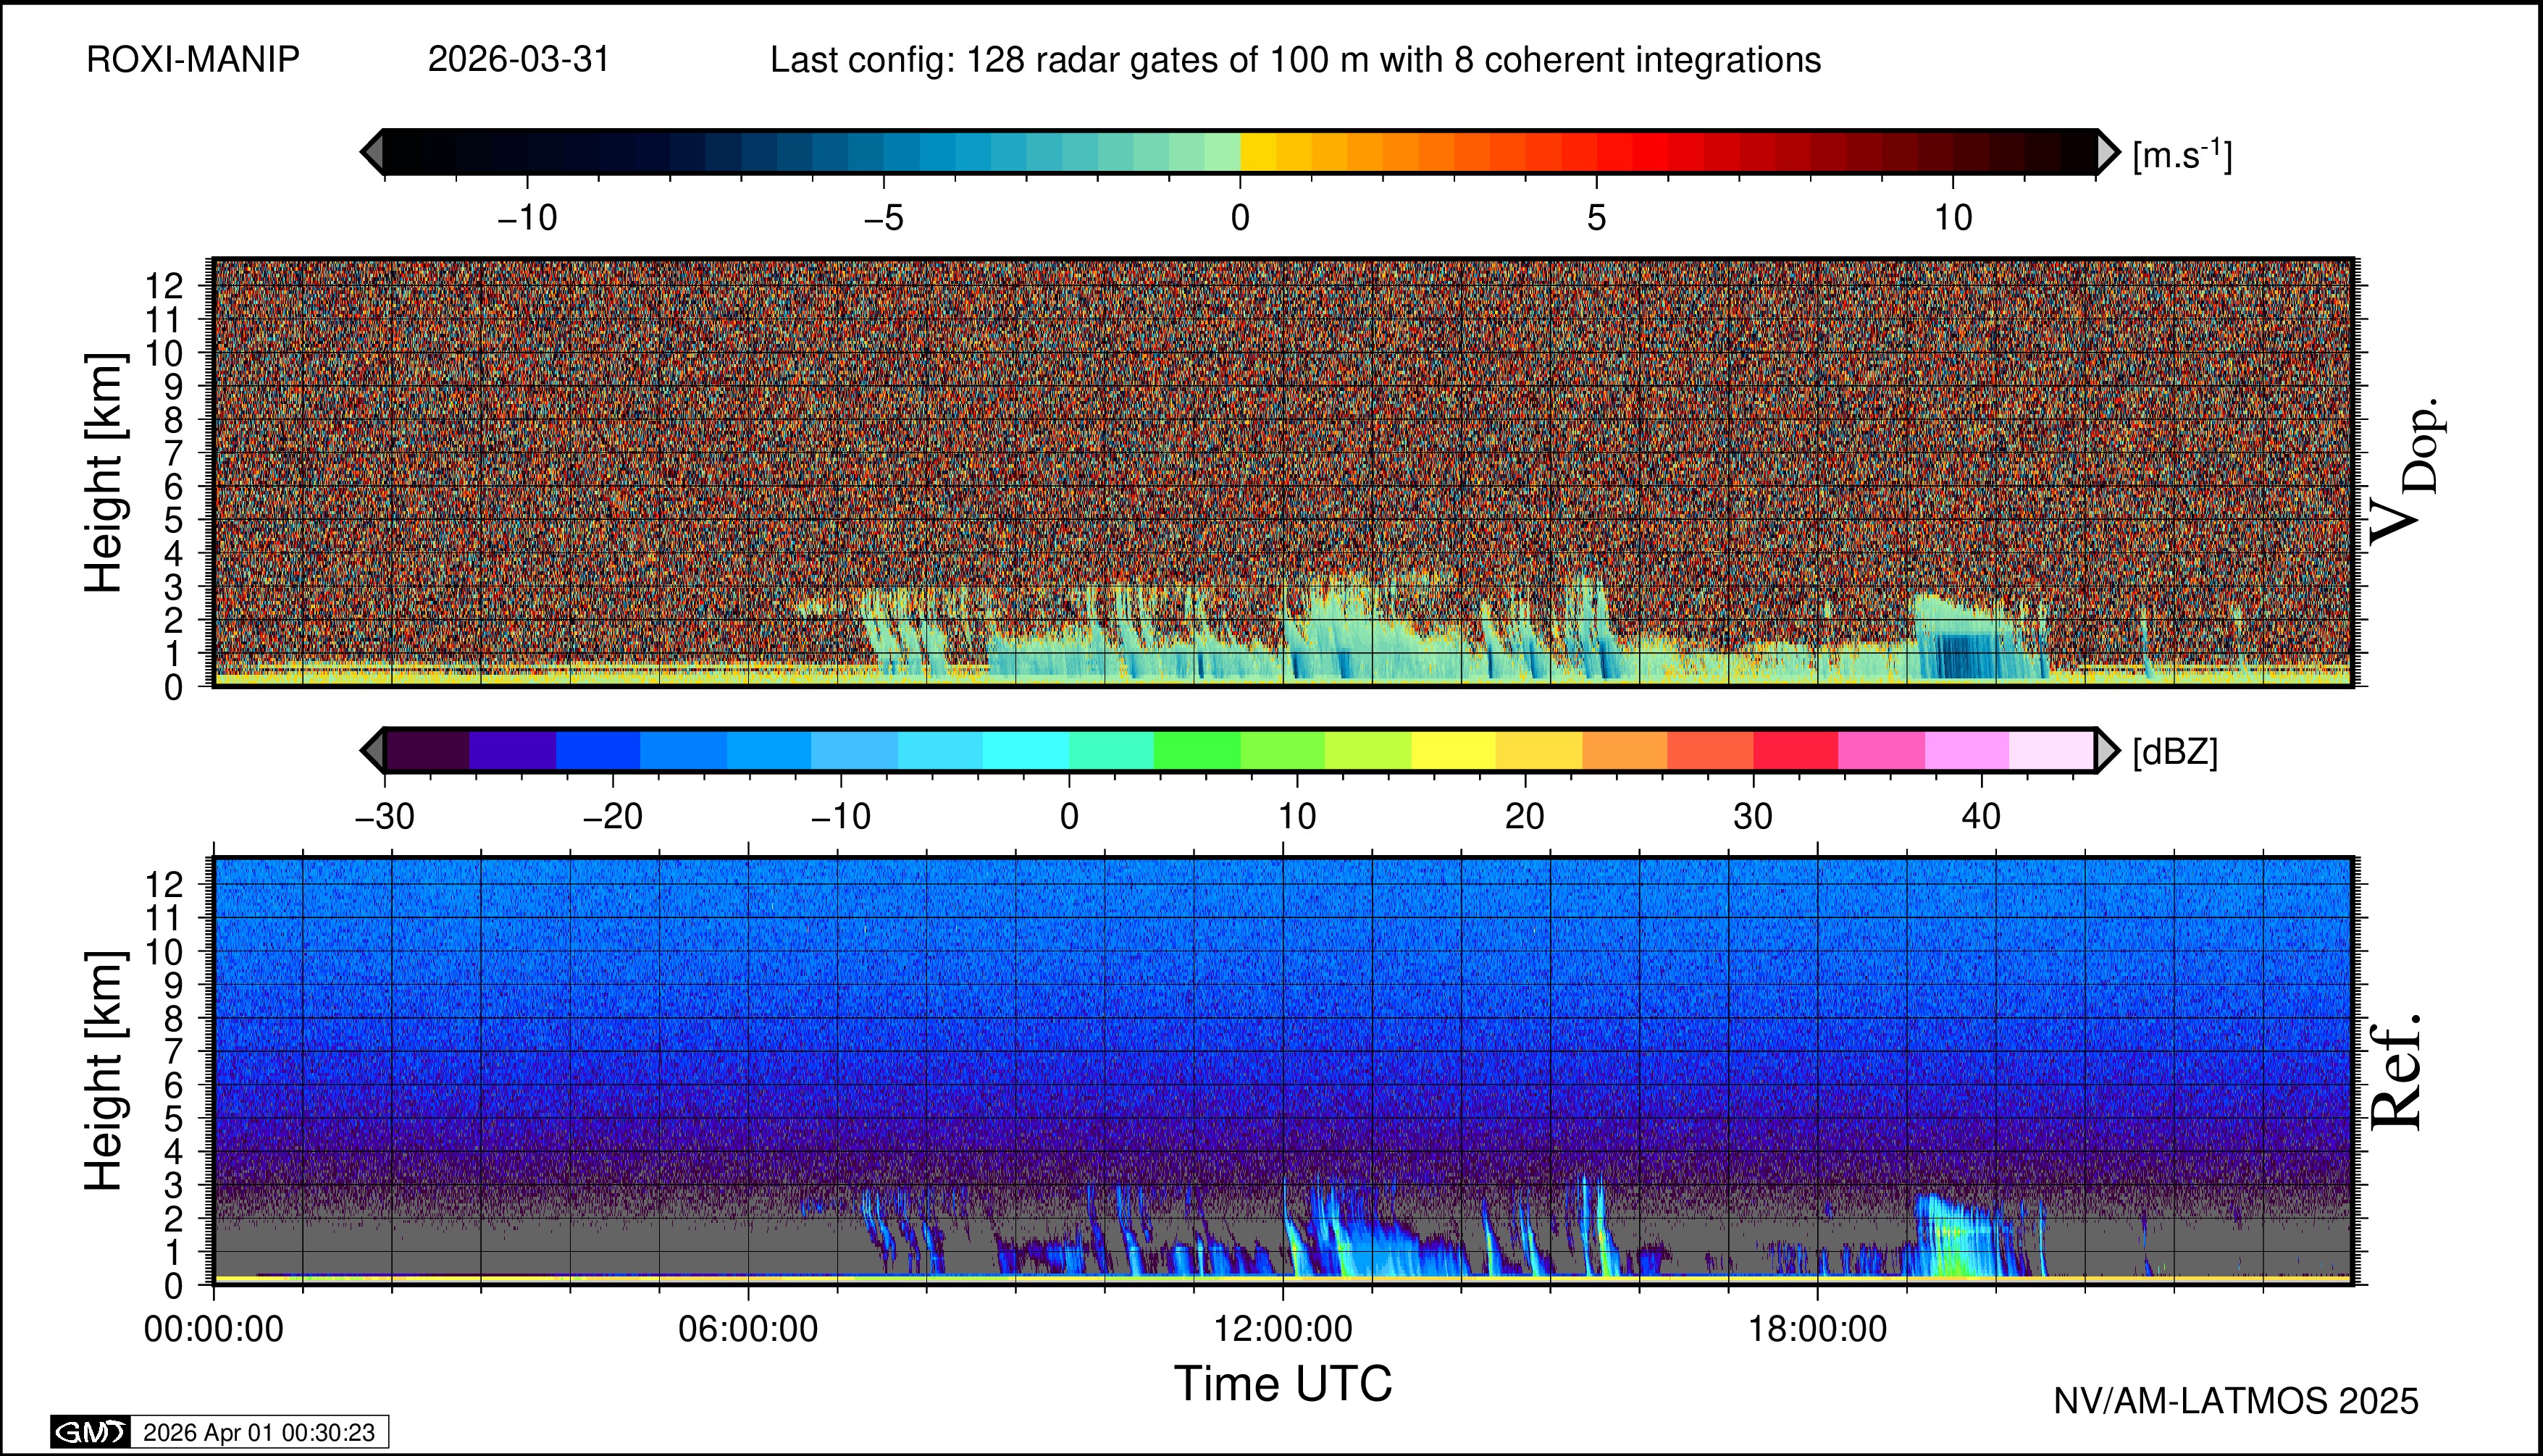Click right arrow of velocity colorbar
2543x1456 pixels.
point(2108,152)
